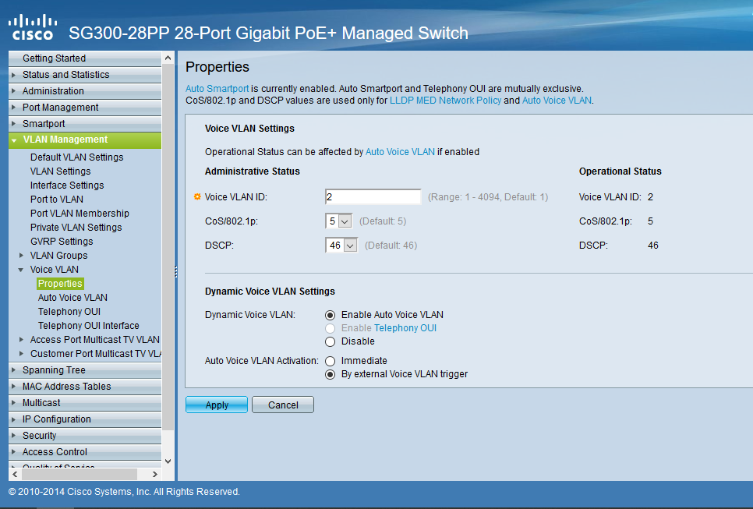753x509 pixels.
Task: Select the Voice VLAN tree item
Action: [55, 270]
